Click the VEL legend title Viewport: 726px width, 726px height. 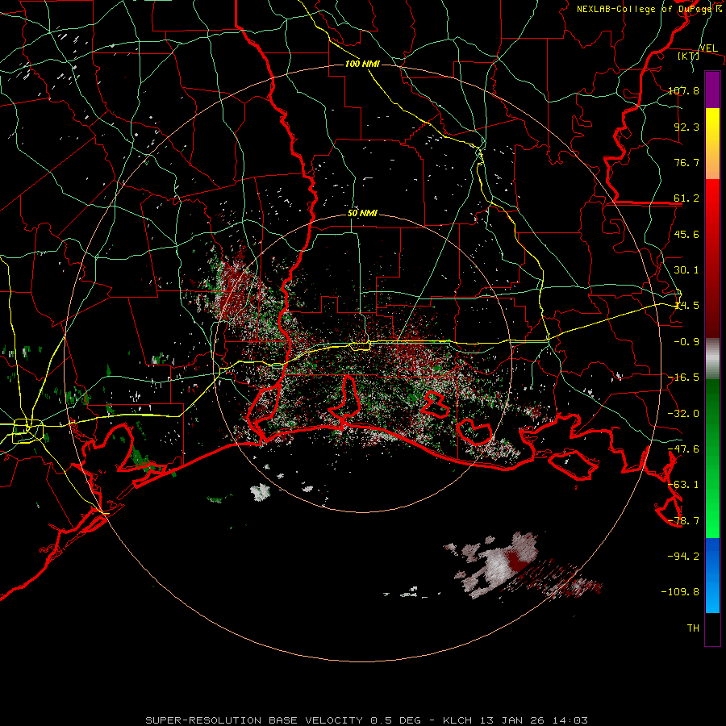(x=708, y=48)
